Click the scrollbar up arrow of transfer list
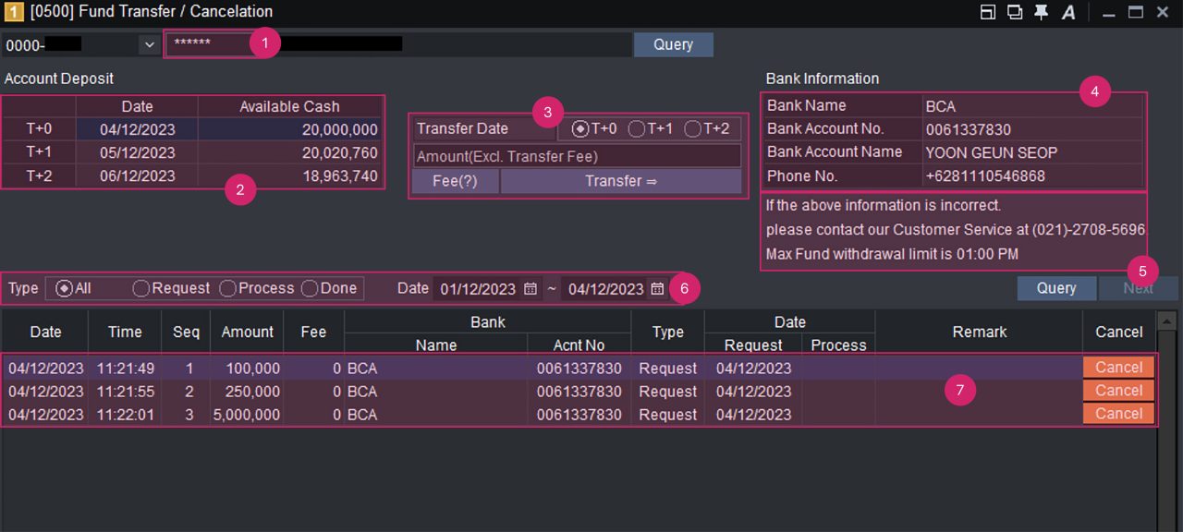Image resolution: width=1183 pixels, height=532 pixels. point(1166,320)
